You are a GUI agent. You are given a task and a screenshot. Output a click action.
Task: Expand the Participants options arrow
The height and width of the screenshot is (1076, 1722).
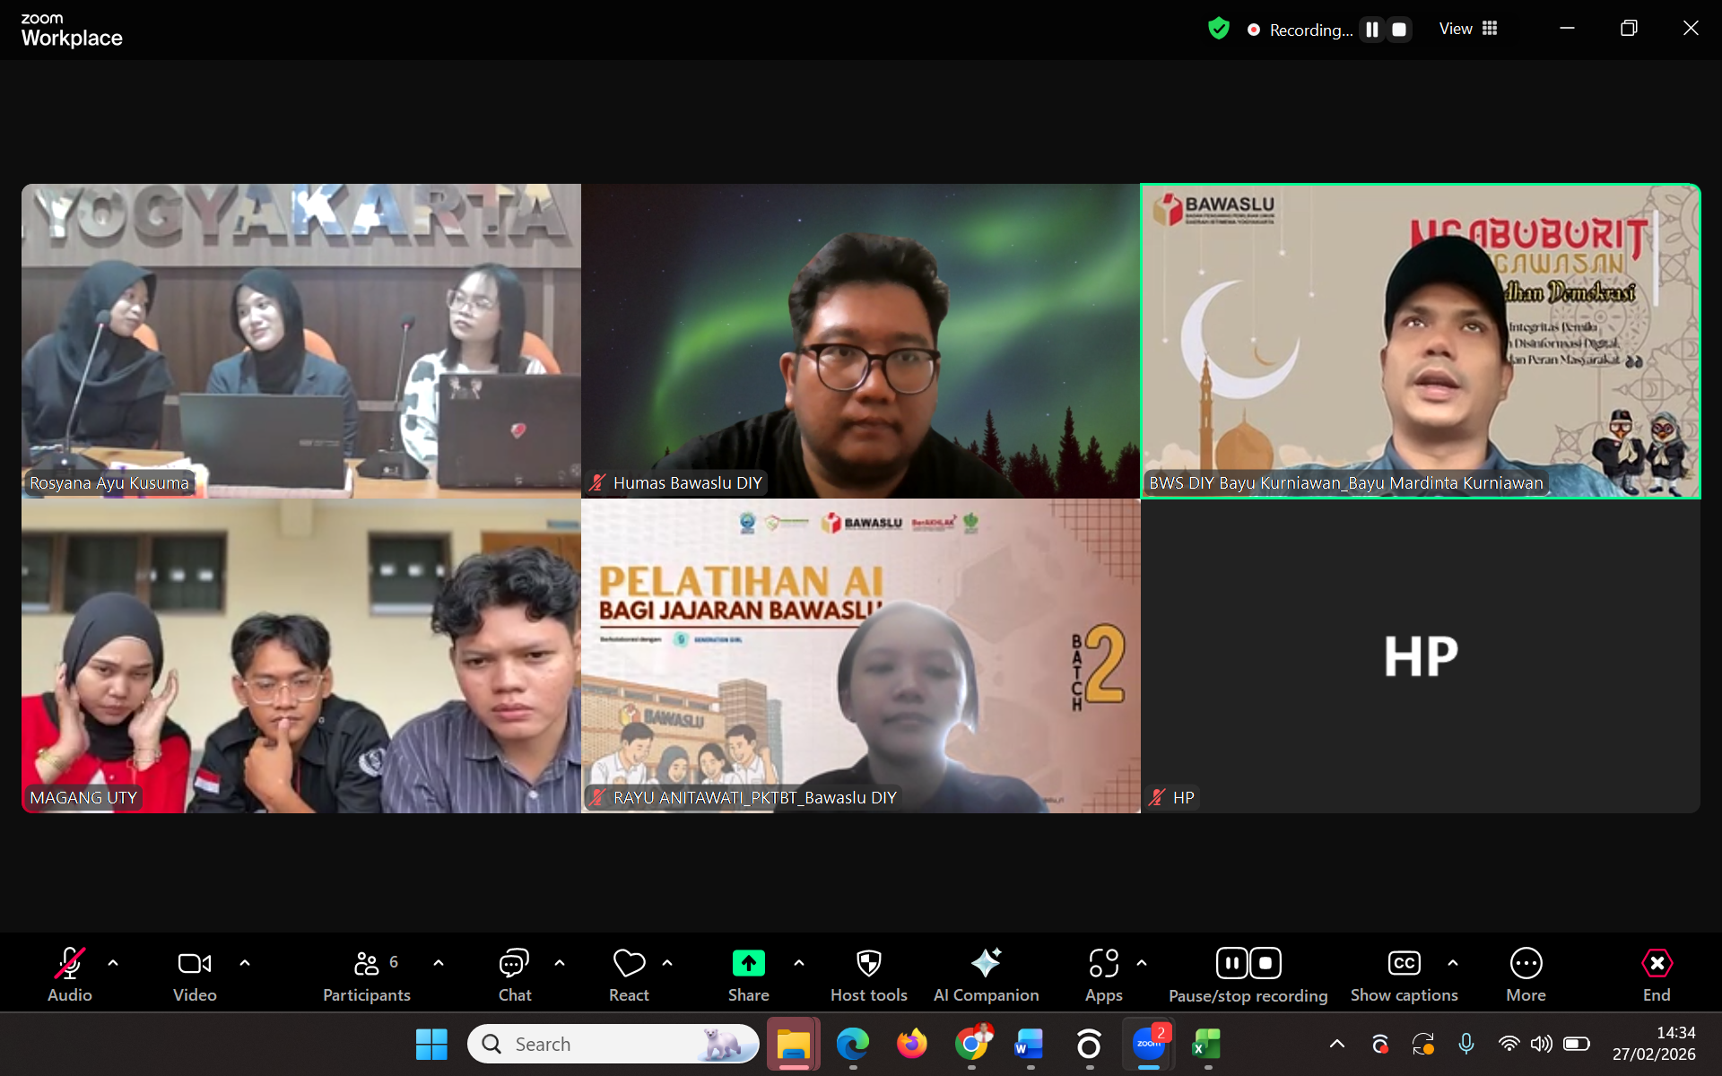tap(439, 963)
